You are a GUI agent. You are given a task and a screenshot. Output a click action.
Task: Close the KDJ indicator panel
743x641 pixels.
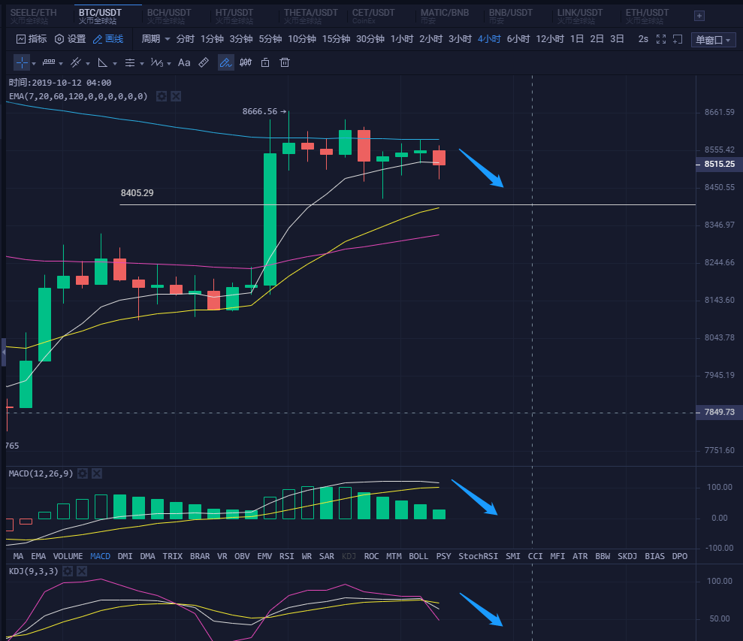coord(82,571)
